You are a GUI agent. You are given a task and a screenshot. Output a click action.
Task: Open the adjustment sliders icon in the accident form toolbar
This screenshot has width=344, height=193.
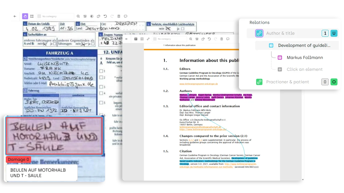[85, 16]
